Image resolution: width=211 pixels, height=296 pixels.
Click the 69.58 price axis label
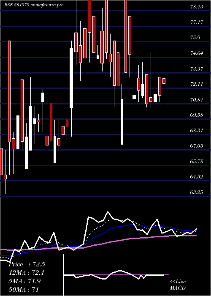(197, 115)
